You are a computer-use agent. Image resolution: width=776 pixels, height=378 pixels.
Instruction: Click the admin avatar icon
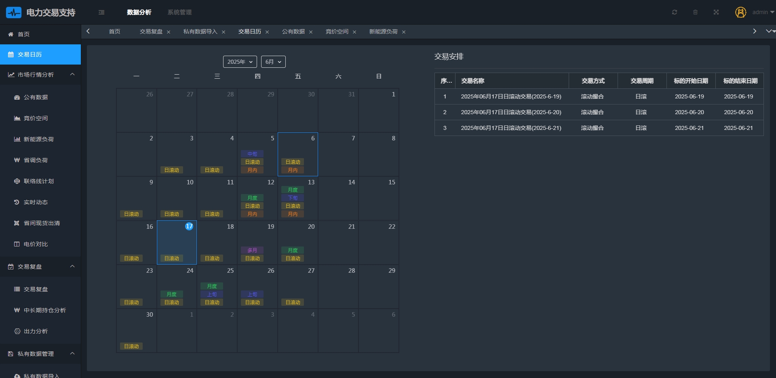740,12
